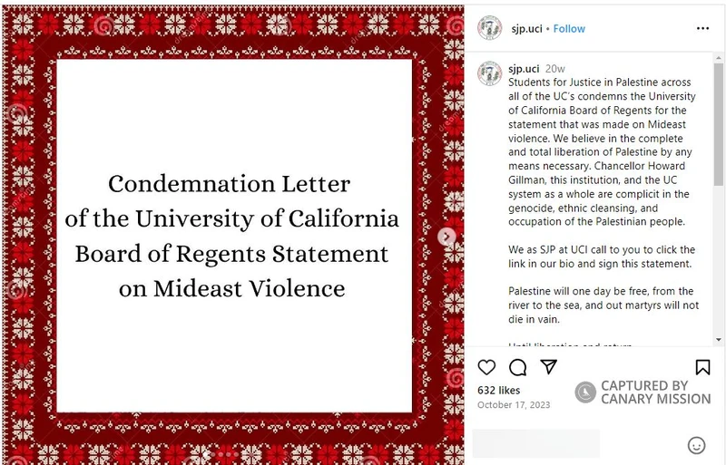The image size is (726, 465).
Task: Click the Condemnation Letter post image
Action: click(234, 236)
